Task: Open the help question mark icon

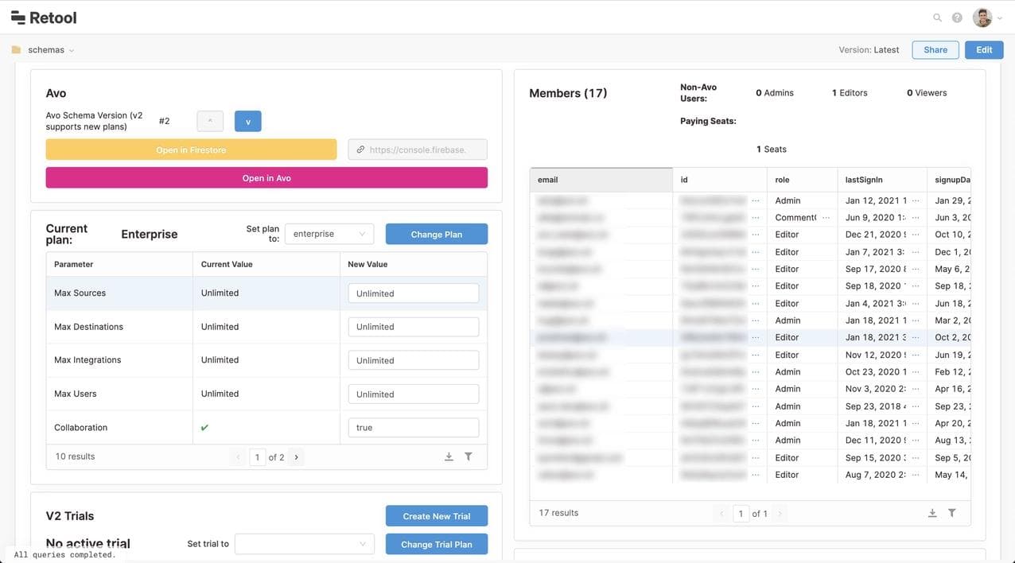Action: 957,17
